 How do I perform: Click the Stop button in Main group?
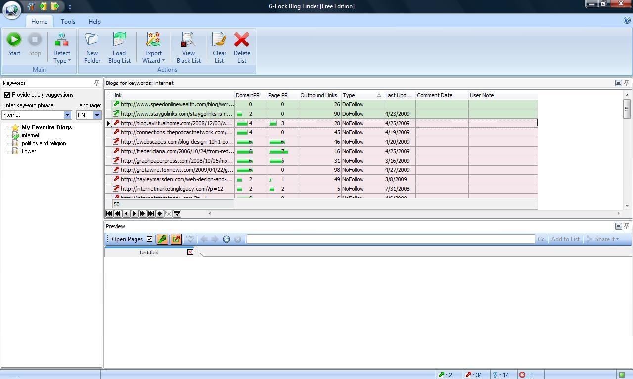(35, 44)
